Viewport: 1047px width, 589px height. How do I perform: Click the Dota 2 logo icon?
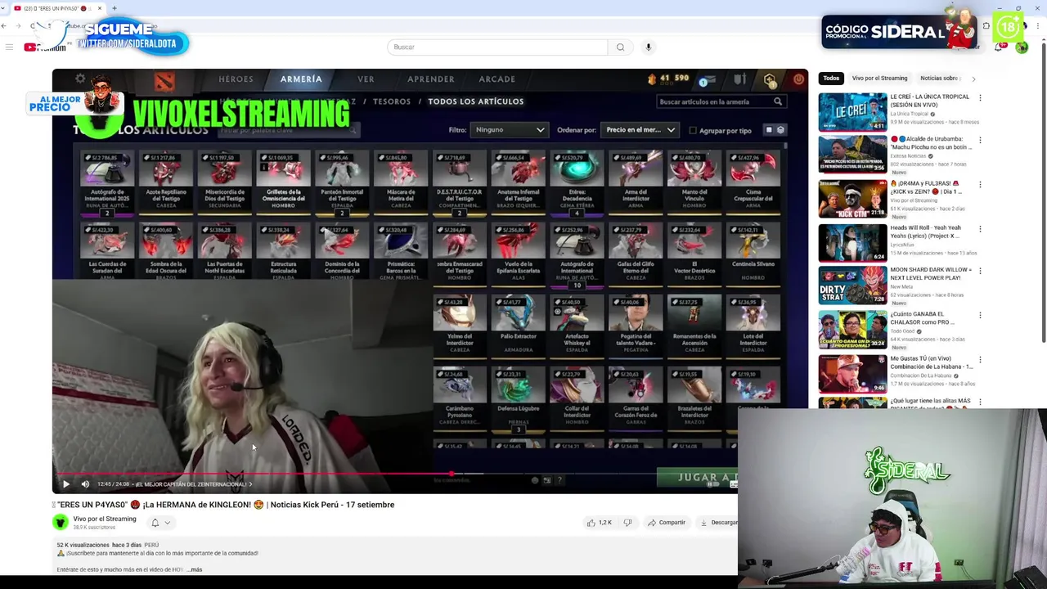point(164,80)
